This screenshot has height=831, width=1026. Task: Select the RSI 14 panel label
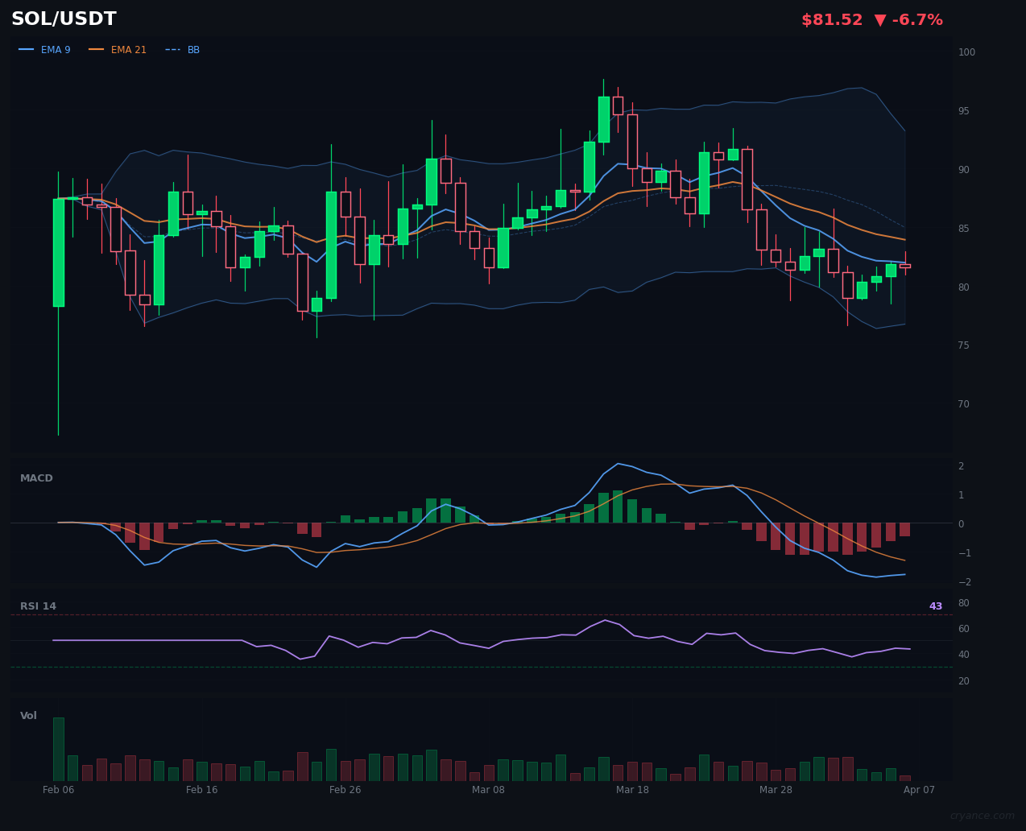[39, 606]
